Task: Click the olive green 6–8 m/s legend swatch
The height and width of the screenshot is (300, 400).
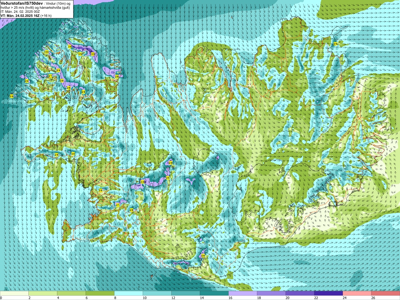Action: pyautogui.click(x=100, y=293)
